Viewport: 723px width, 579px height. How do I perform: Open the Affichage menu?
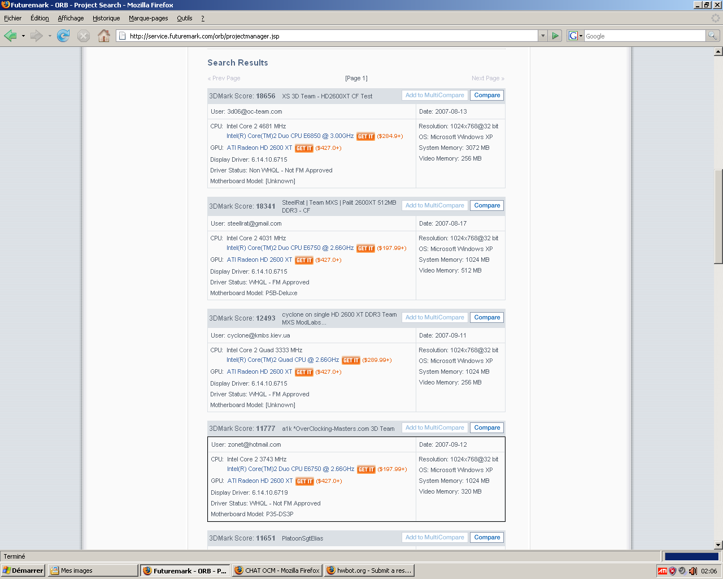(x=71, y=18)
